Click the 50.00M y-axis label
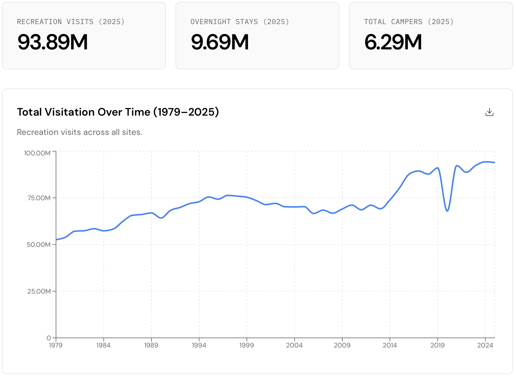Screen dimensions: 516x377 [39, 245]
